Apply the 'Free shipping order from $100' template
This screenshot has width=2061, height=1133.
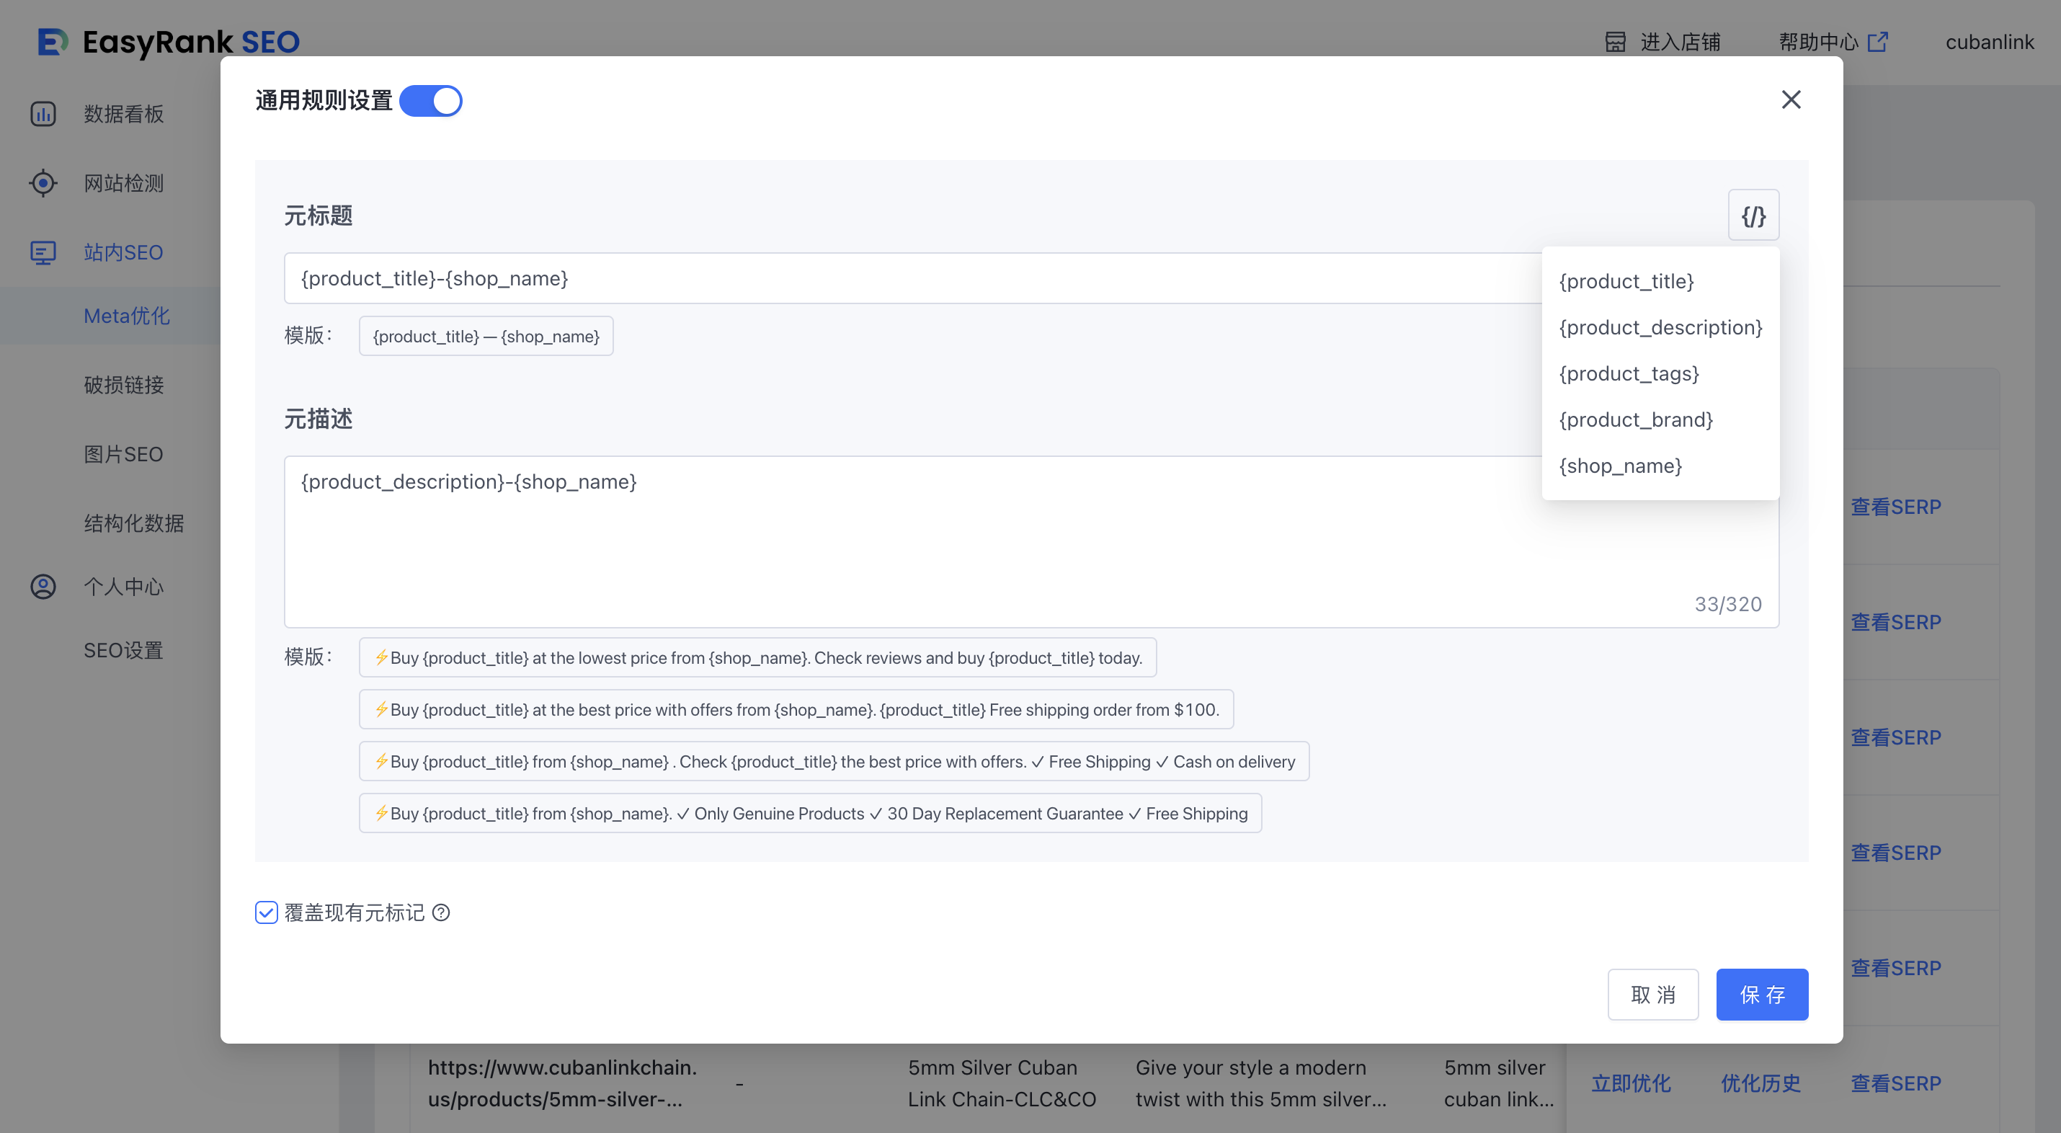(796, 710)
